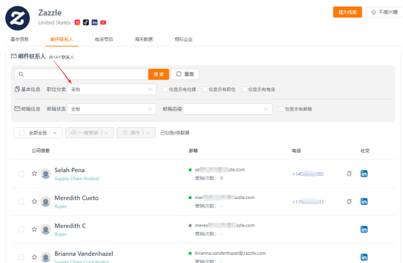403x263 pixels.
Task: Switch to the 基本信息 tab
Action: point(20,39)
